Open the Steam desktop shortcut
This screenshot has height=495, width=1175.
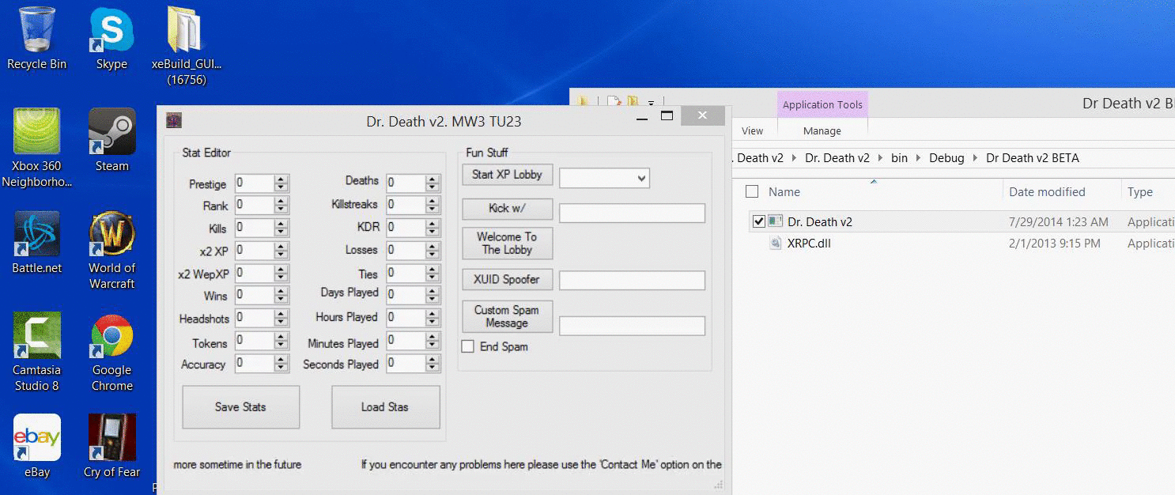111,132
